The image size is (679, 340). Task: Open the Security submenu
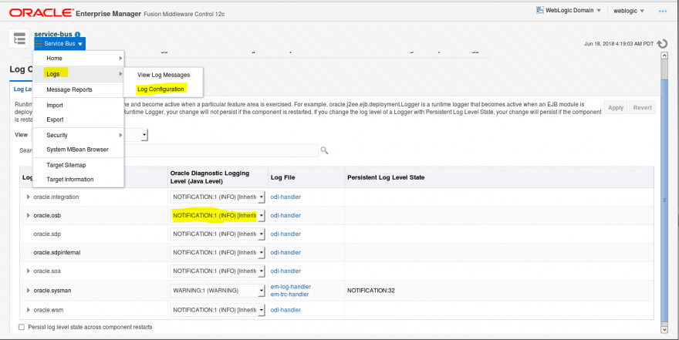coord(79,135)
